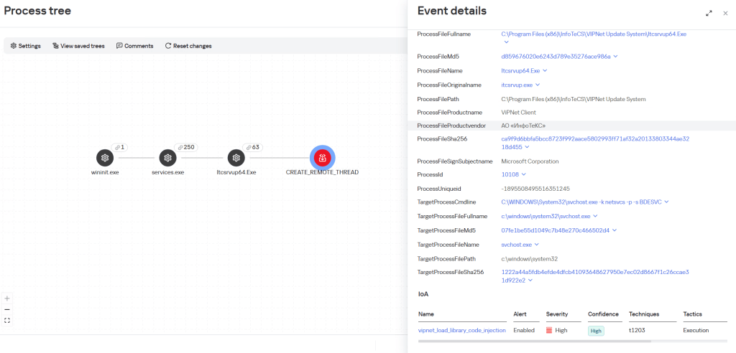The image size is (736, 353).
Task: Open dropdown next to ProcessFileMd5 hash
Action: coord(615,56)
